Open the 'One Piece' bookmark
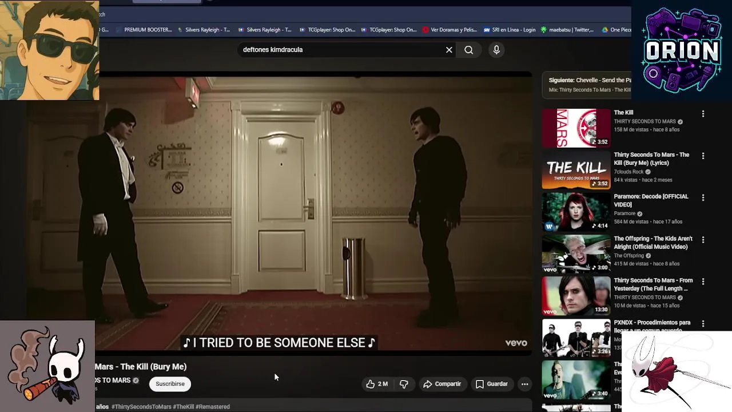 point(617,30)
